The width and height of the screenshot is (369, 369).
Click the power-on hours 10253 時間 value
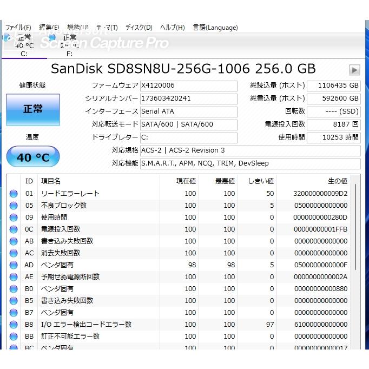pyautogui.click(x=334, y=137)
